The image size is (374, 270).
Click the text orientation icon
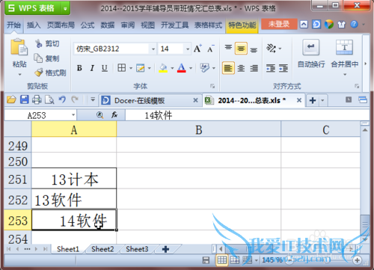point(271,48)
